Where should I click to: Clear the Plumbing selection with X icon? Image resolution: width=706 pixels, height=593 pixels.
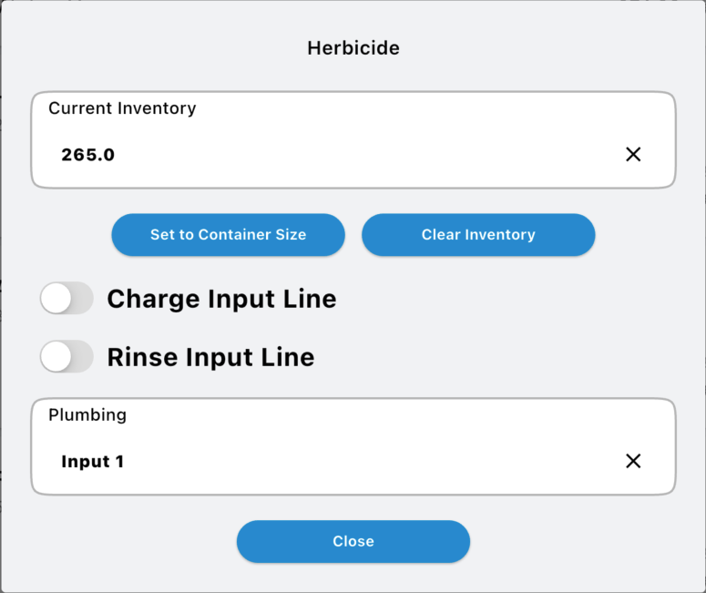pyautogui.click(x=633, y=461)
